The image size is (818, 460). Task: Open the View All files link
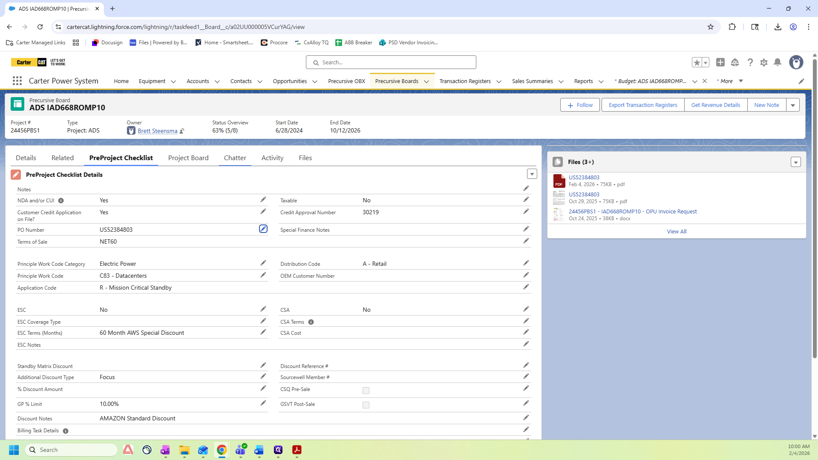coord(677,232)
